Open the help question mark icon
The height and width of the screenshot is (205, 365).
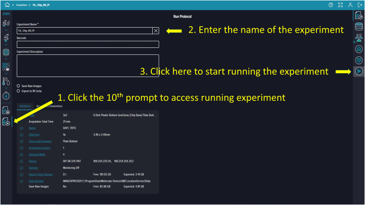[x=331, y=5]
